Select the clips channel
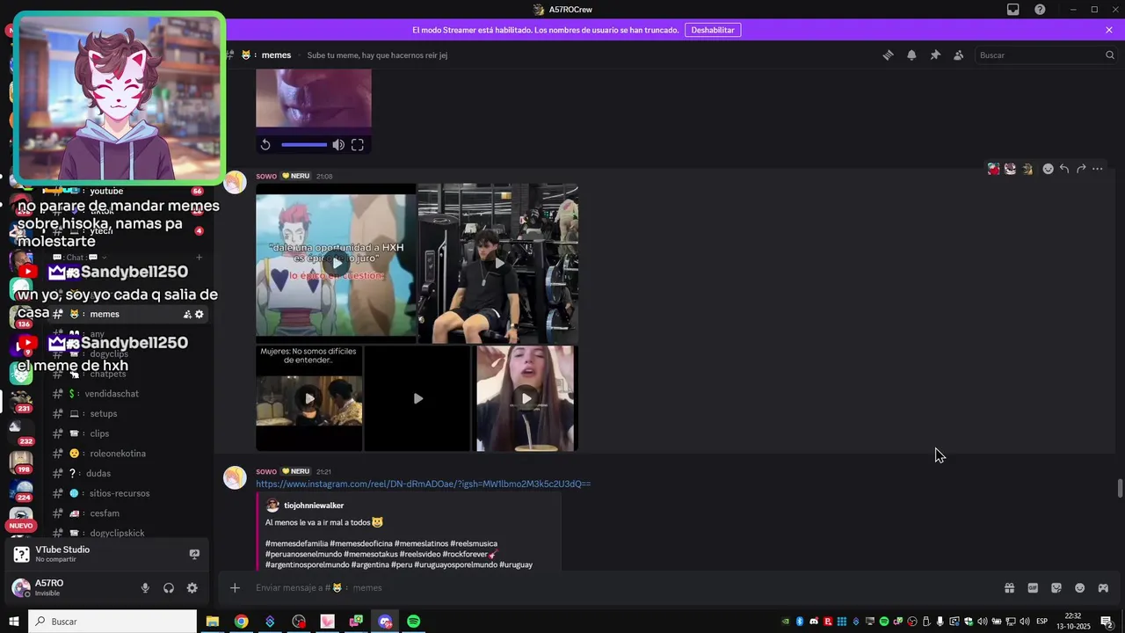The image size is (1125, 633). pyautogui.click(x=127, y=433)
